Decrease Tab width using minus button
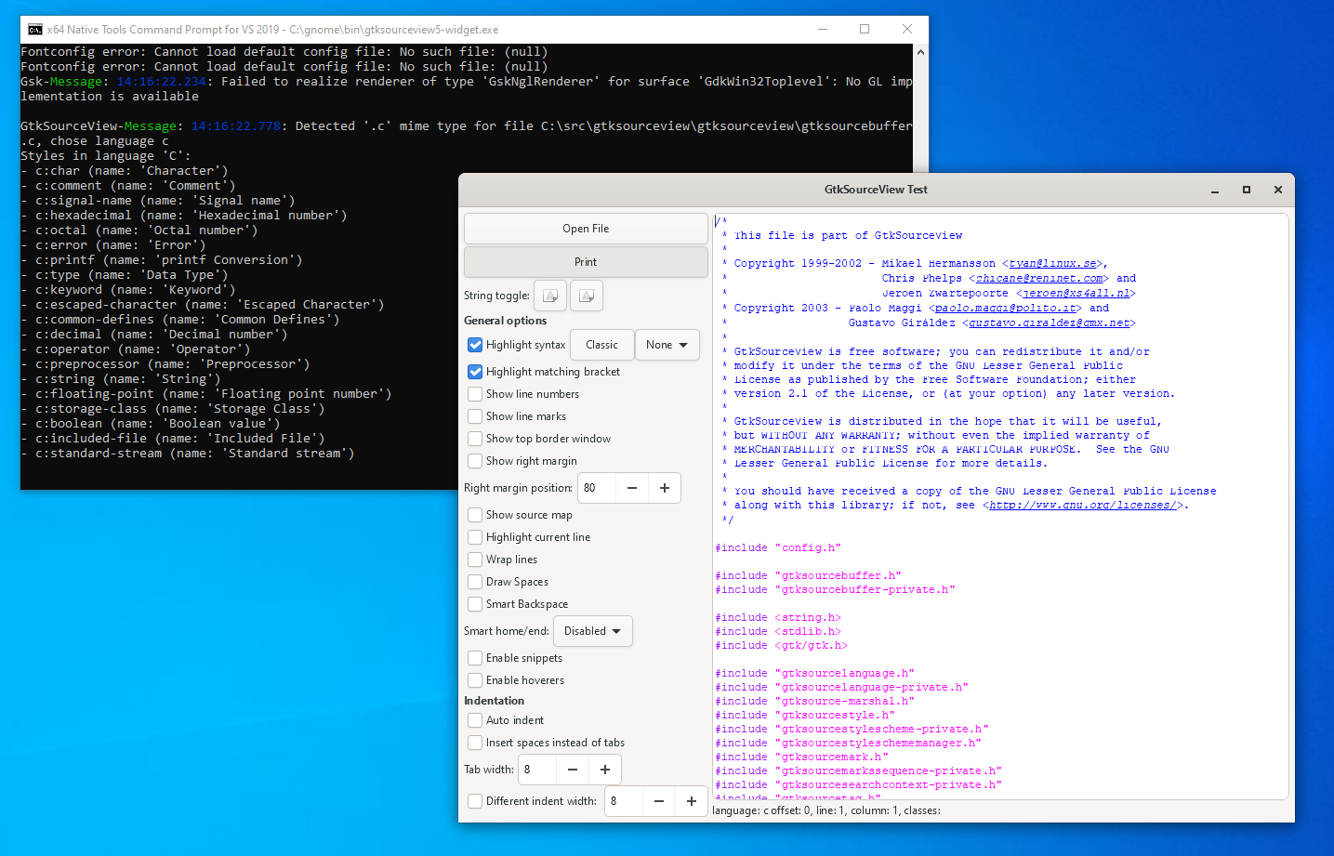This screenshot has width=1334, height=856. point(573,770)
